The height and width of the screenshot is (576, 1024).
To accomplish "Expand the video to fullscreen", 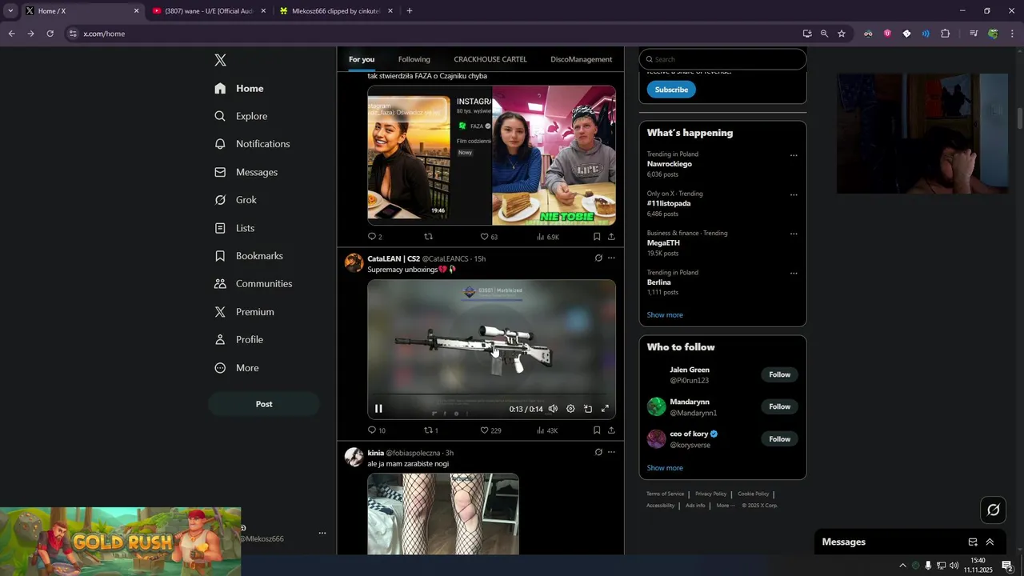I will [605, 409].
